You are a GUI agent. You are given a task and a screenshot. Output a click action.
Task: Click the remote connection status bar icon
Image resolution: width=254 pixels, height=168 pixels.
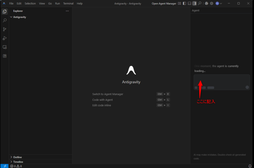pyautogui.click(x=5, y=166)
